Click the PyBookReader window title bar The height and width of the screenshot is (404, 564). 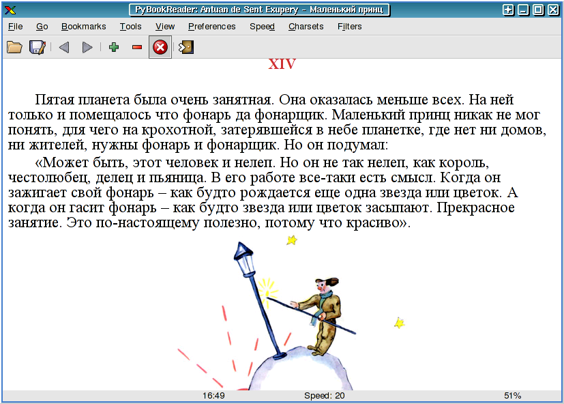tap(259, 10)
